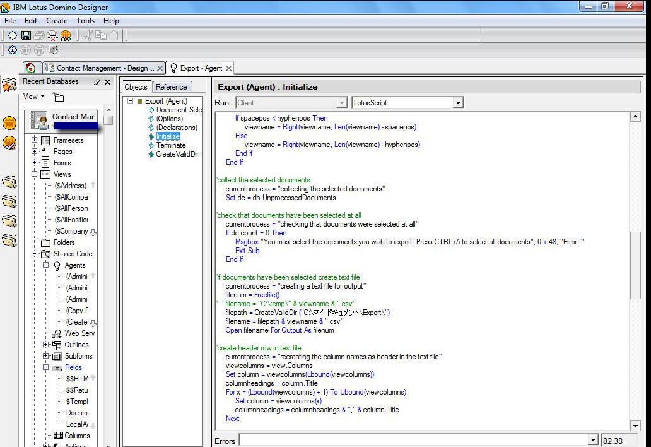Collapse the Views tree node
The image size is (651, 447).
[x=35, y=174]
